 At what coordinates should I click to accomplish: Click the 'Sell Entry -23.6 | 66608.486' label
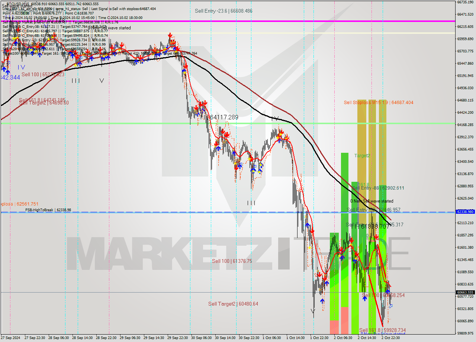tap(223, 11)
